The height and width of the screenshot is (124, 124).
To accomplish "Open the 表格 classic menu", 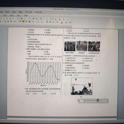I will [x=12, y=16].
